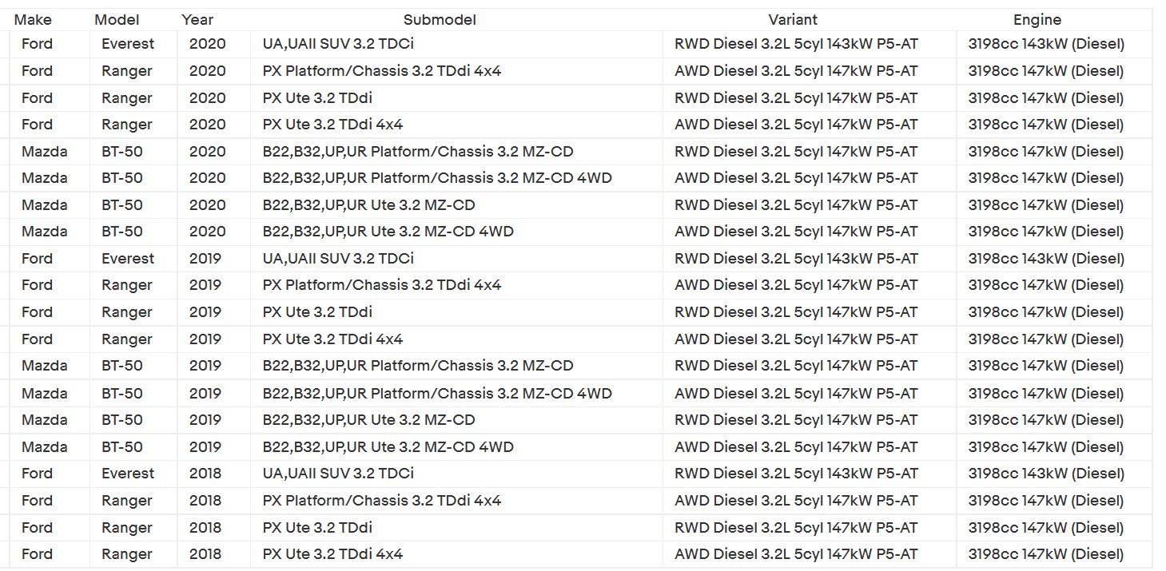The image size is (1166, 571).
Task: Select 2019 Mazda BT-50 Ute 3.2 MZ-CD submodel
Action: [369, 420]
